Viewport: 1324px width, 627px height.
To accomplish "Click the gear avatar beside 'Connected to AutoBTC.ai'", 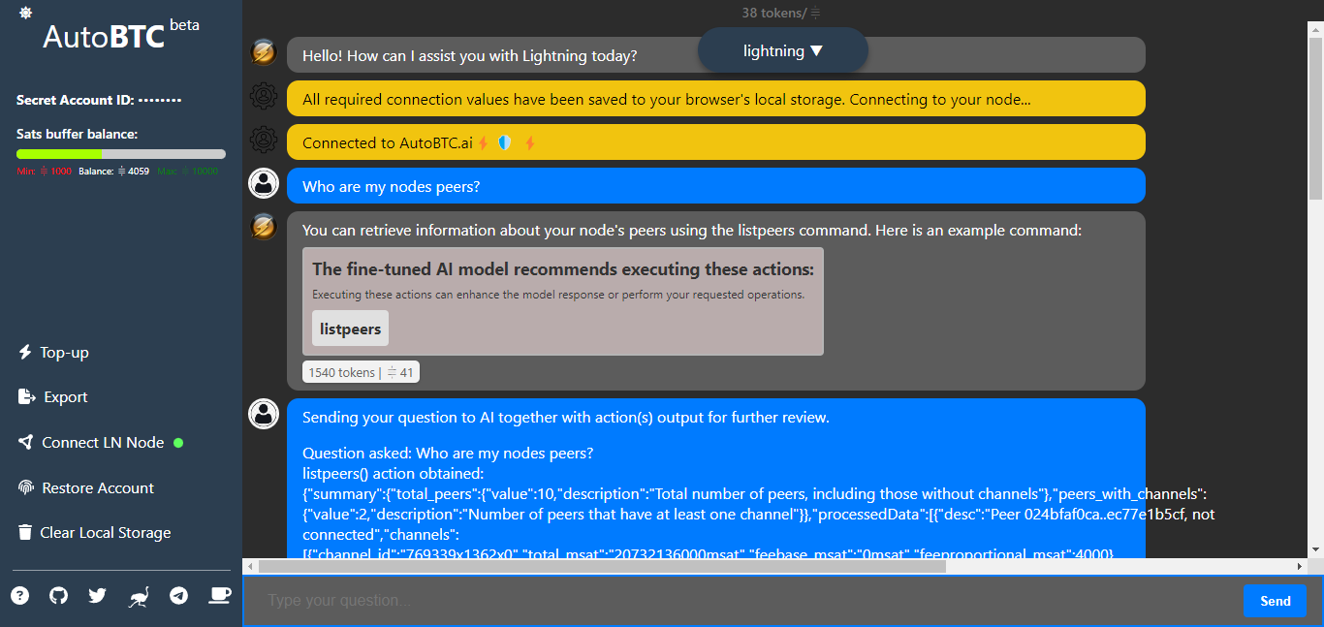I will pos(264,140).
